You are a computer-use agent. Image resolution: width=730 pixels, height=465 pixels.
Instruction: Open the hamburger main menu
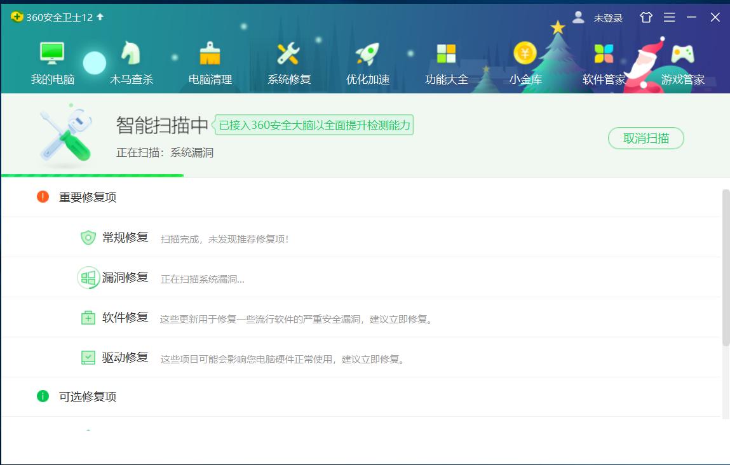coord(669,18)
